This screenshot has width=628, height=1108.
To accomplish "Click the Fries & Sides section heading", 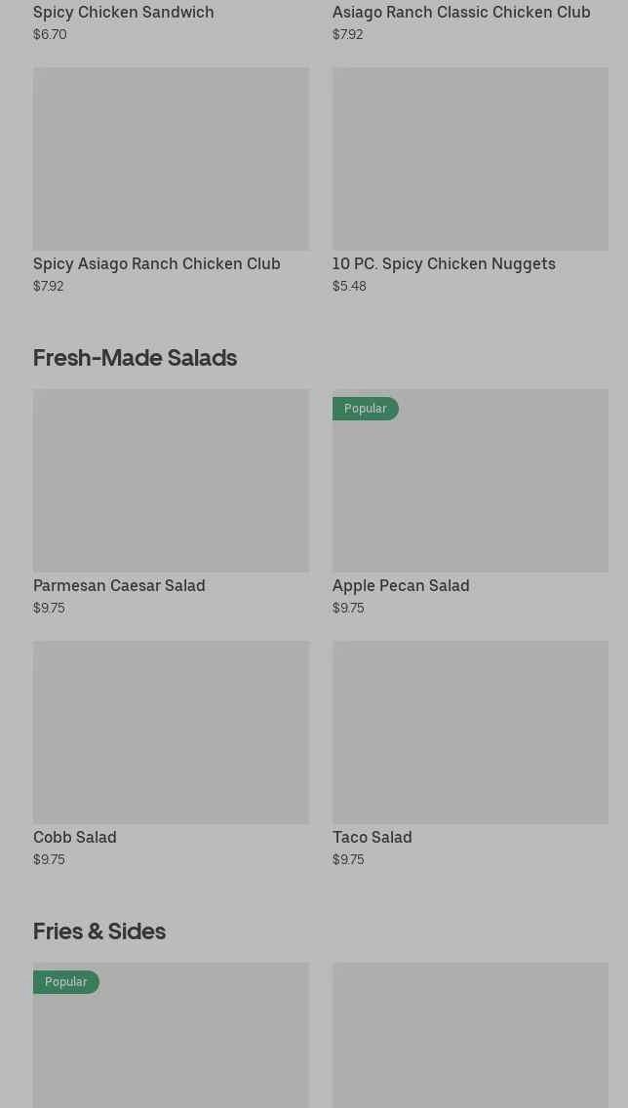I will click(x=99, y=931).
